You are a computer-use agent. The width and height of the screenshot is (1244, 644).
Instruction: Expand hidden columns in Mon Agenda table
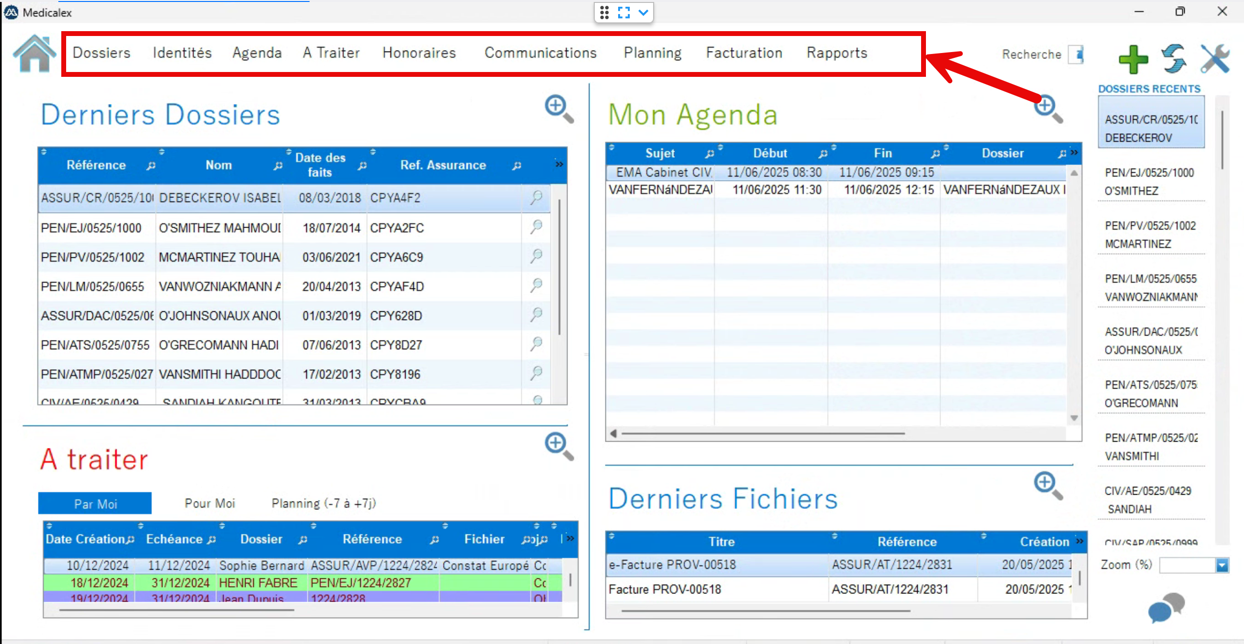coord(1074,153)
